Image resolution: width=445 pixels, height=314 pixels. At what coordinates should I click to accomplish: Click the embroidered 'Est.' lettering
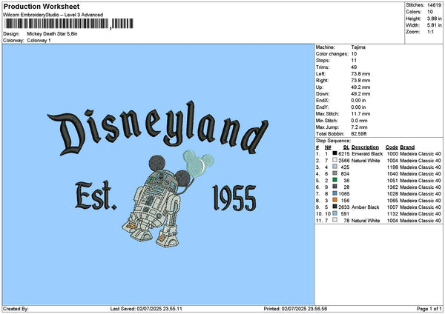pyautogui.click(x=96, y=196)
